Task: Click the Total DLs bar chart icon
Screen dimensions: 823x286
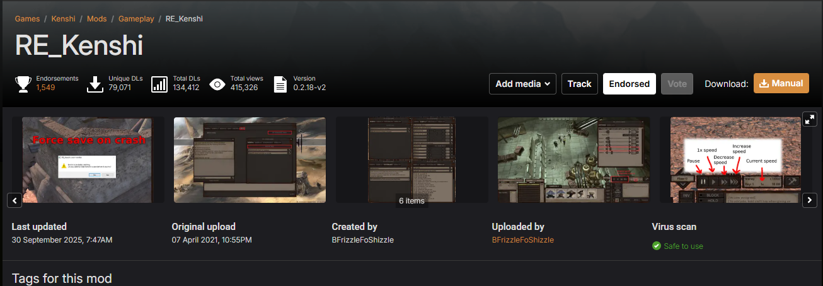Action: (159, 84)
